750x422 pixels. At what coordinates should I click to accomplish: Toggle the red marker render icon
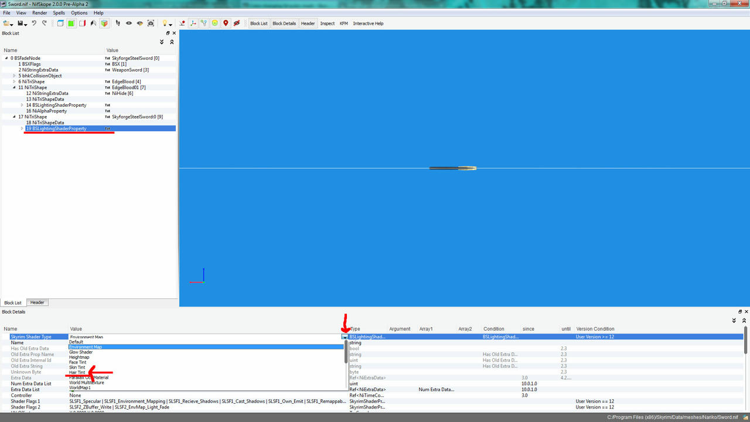[x=182, y=23]
